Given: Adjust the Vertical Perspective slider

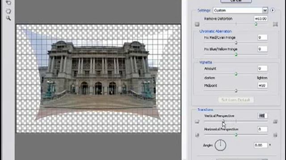Looking at the screenshot, I should click(x=223, y=121).
